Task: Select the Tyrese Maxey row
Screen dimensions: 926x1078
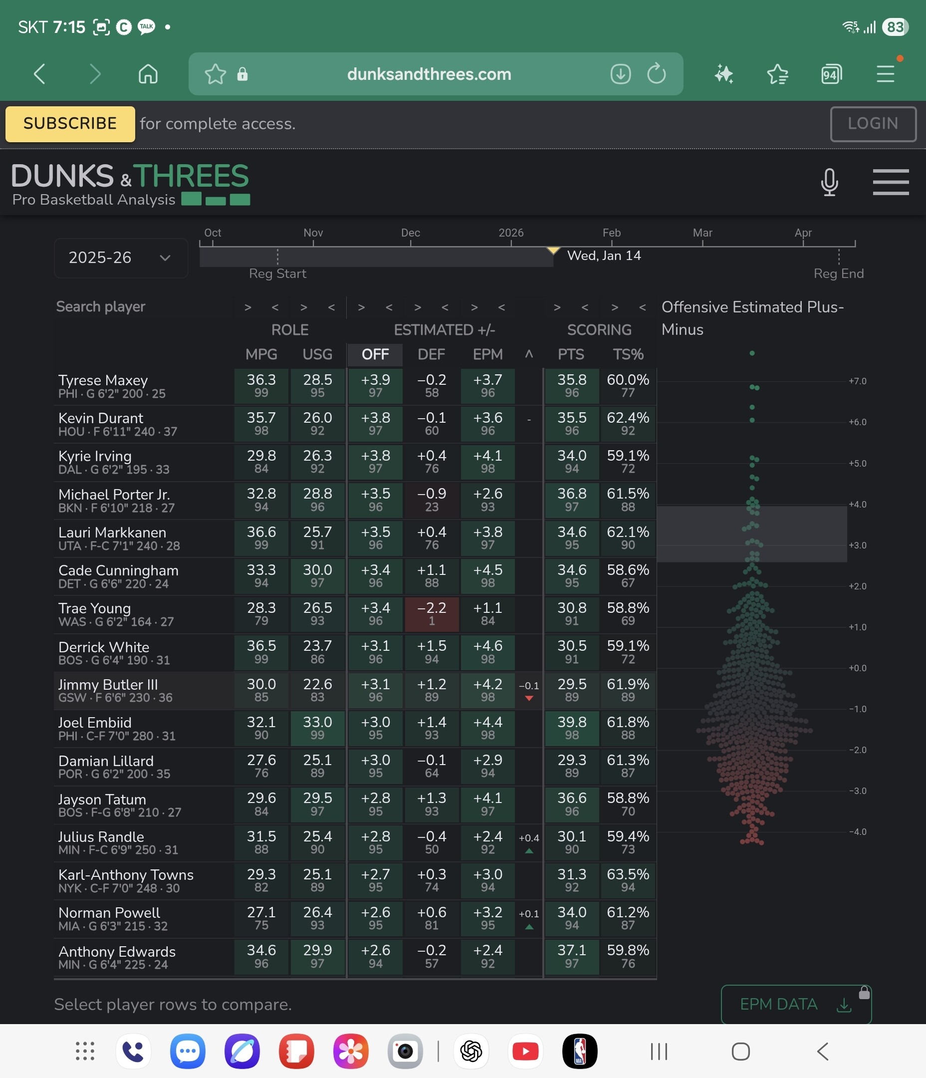Action: click(x=355, y=386)
